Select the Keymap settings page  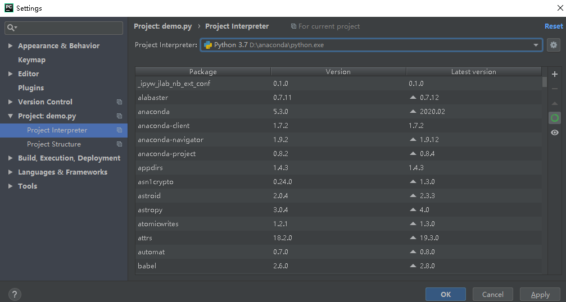pyautogui.click(x=32, y=60)
